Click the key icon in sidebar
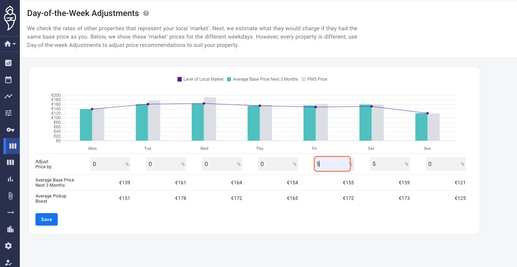The image size is (517, 267). tap(10, 130)
